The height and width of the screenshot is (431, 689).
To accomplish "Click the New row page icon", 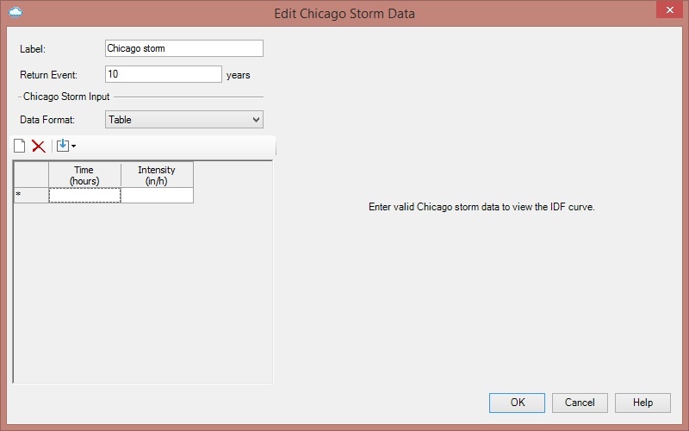I will point(19,146).
